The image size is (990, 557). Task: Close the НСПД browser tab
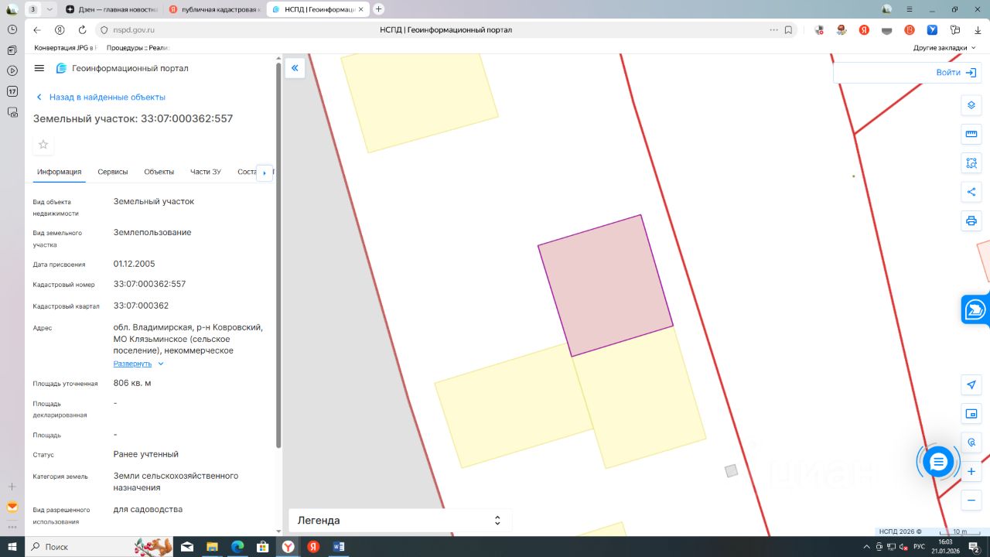click(x=360, y=9)
